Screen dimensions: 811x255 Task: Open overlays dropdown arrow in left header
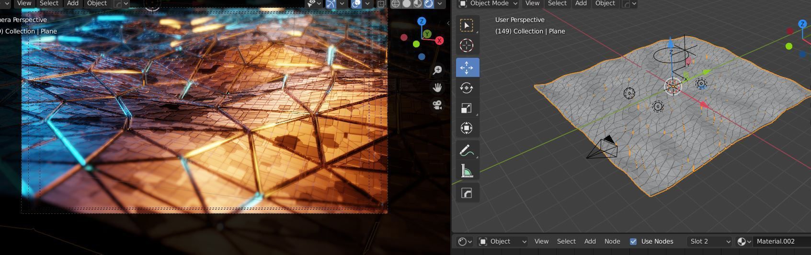tap(367, 3)
